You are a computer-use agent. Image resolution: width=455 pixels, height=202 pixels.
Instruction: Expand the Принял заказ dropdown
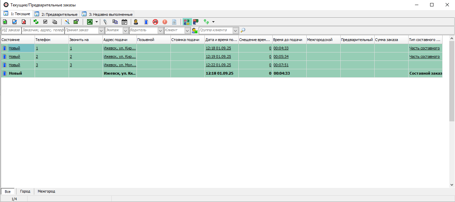pyautogui.click(x=101, y=31)
